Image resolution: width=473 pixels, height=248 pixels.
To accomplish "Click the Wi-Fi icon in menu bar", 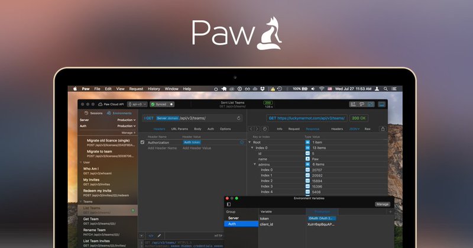I will [322, 89].
